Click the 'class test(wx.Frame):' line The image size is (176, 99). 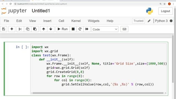pyautogui.click(x=51, y=55)
